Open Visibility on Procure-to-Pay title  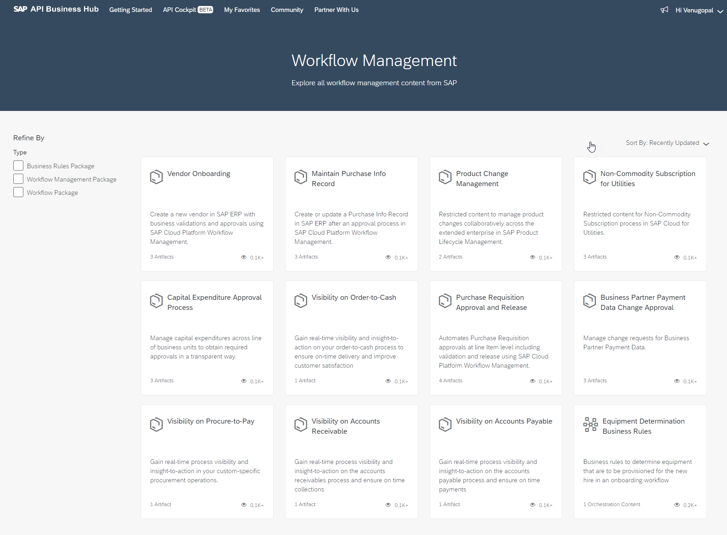coord(211,421)
